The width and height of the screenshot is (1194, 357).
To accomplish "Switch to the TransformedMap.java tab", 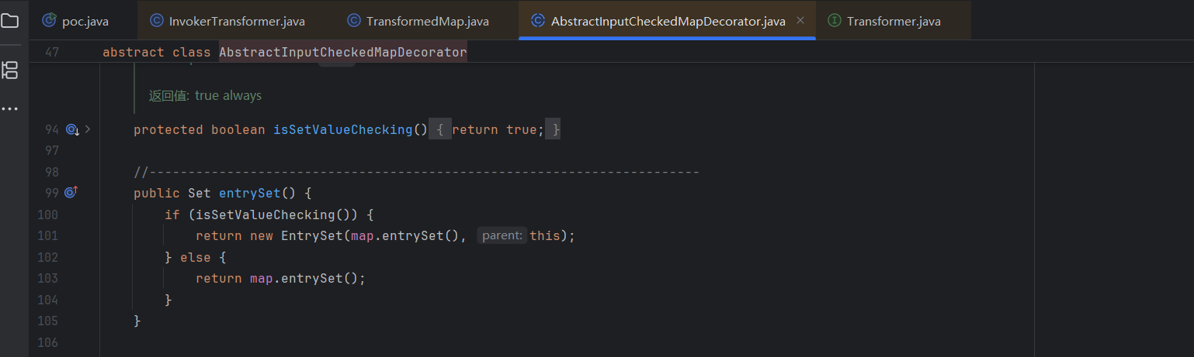I will pyautogui.click(x=427, y=21).
